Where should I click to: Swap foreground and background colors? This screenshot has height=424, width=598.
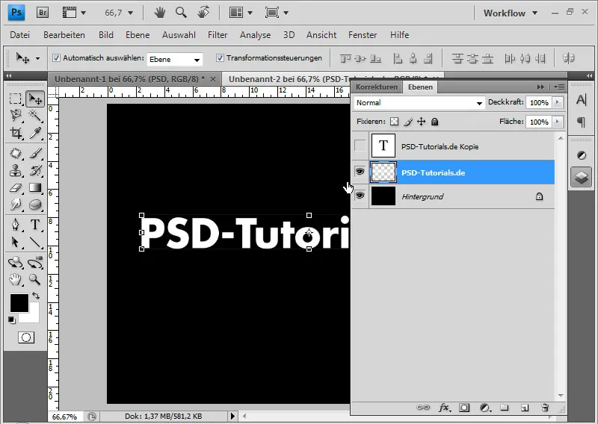pyautogui.click(x=36, y=296)
